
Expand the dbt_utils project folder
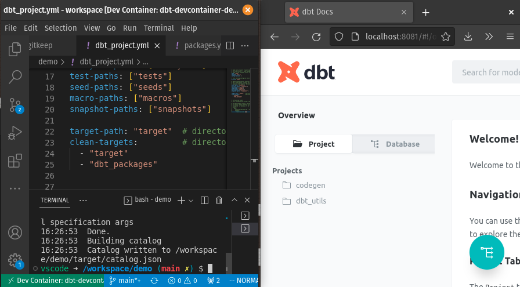pos(305,201)
